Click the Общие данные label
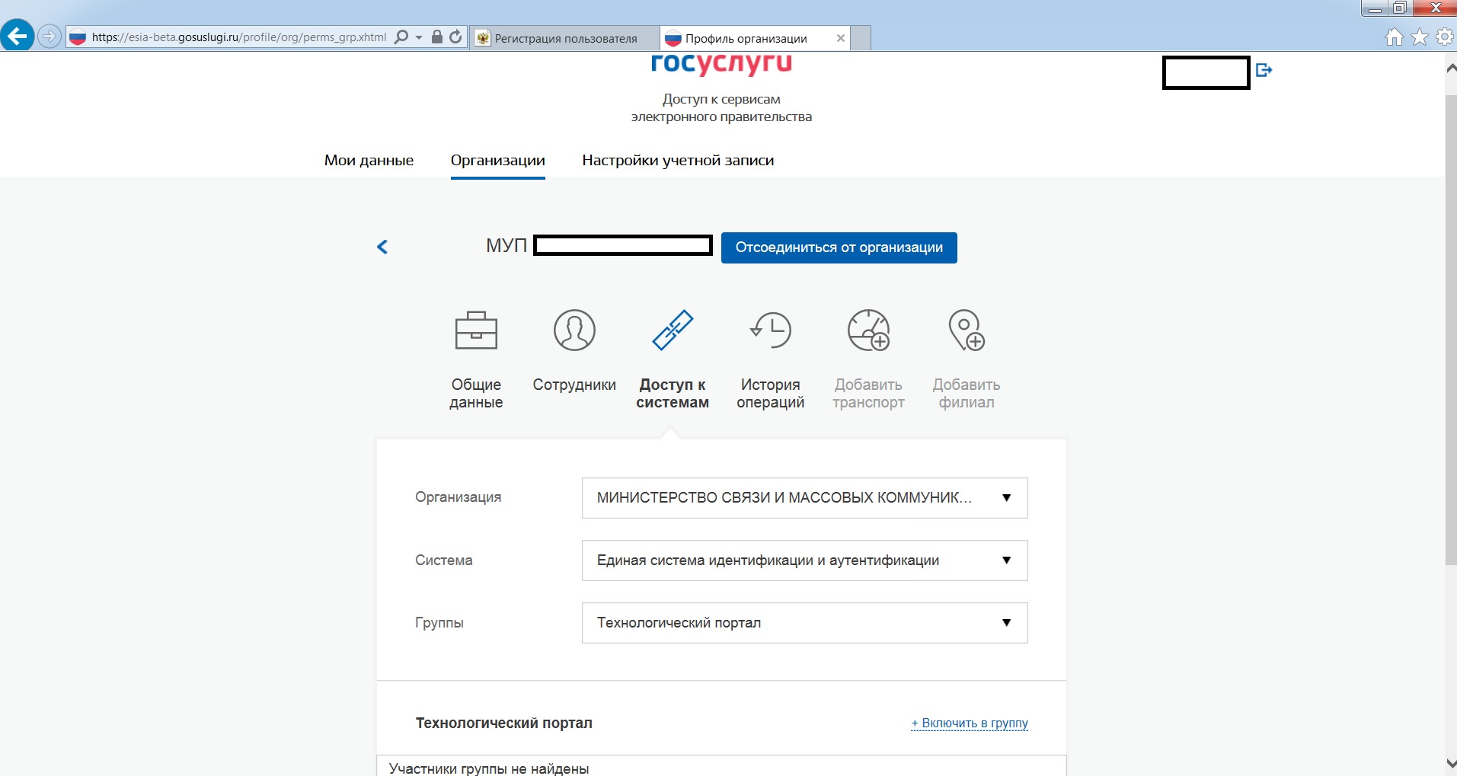Image resolution: width=1457 pixels, height=776 pixels. [476, 394]
